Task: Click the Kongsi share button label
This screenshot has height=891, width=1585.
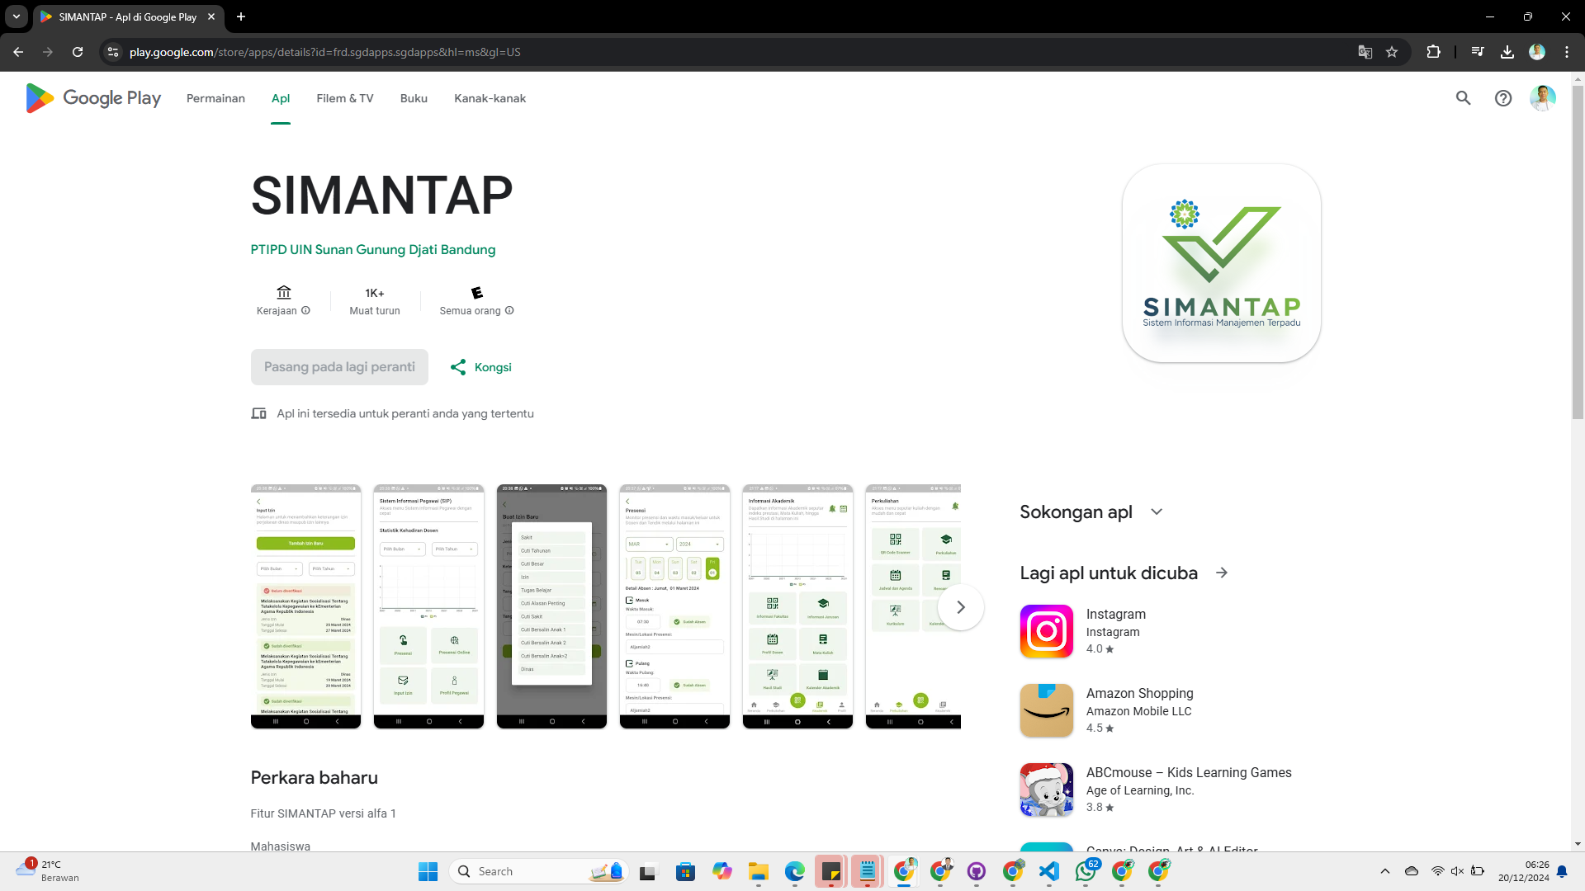Action: (493, 367)
